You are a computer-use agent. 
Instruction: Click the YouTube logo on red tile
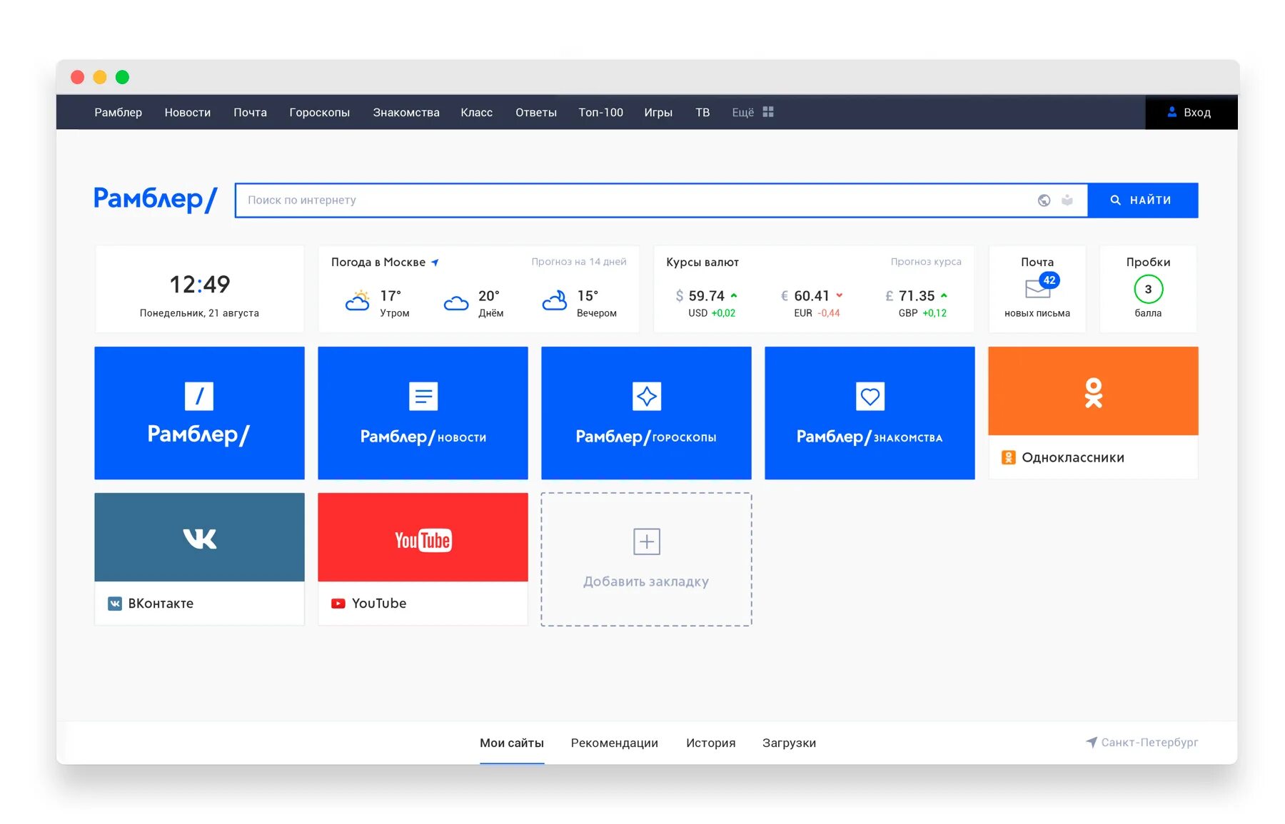click(x=423, y=540)
